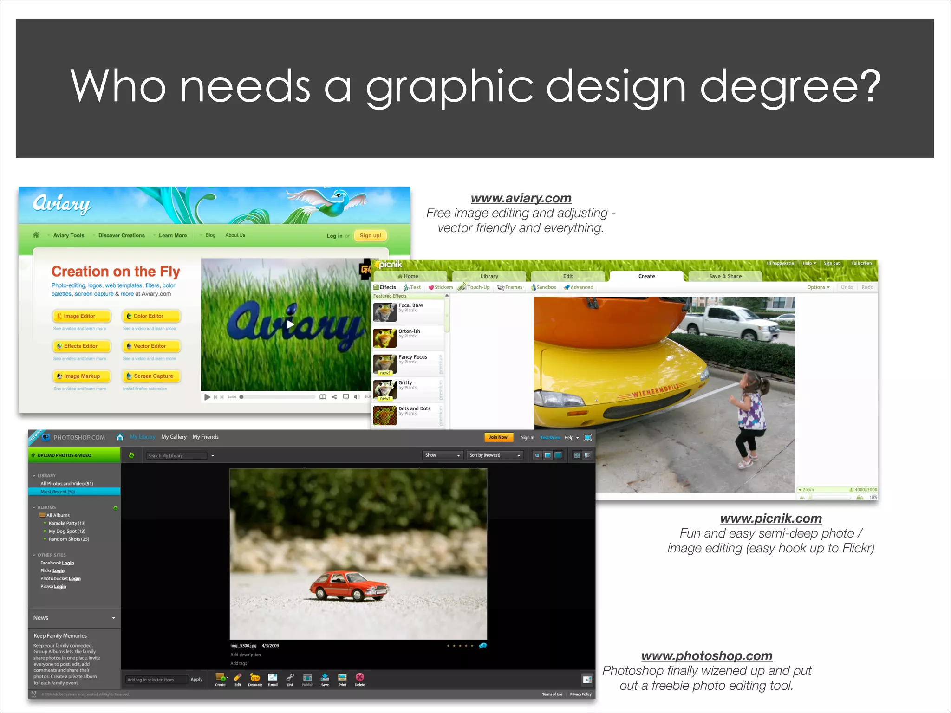This screenshot has height=713, width=951.
Task: Collapse the News panel expander
Action: pos(114,618)
